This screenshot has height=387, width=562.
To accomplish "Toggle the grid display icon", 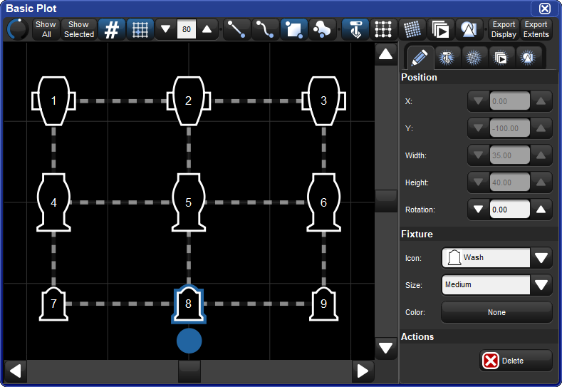I will (140, 29).
